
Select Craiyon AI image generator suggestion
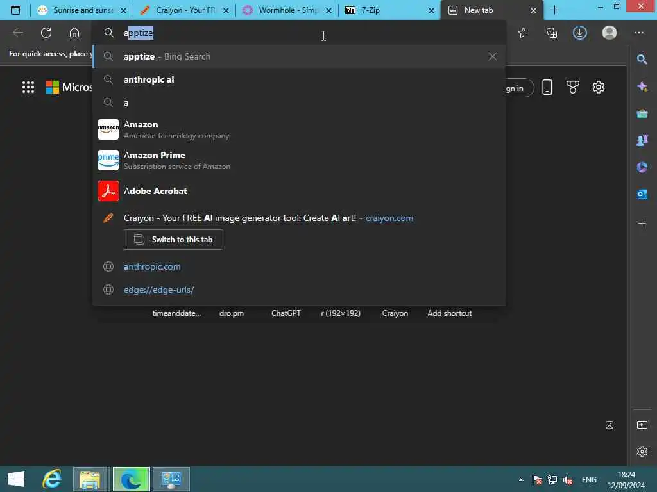pyautogui.click(x=299, y=218)
